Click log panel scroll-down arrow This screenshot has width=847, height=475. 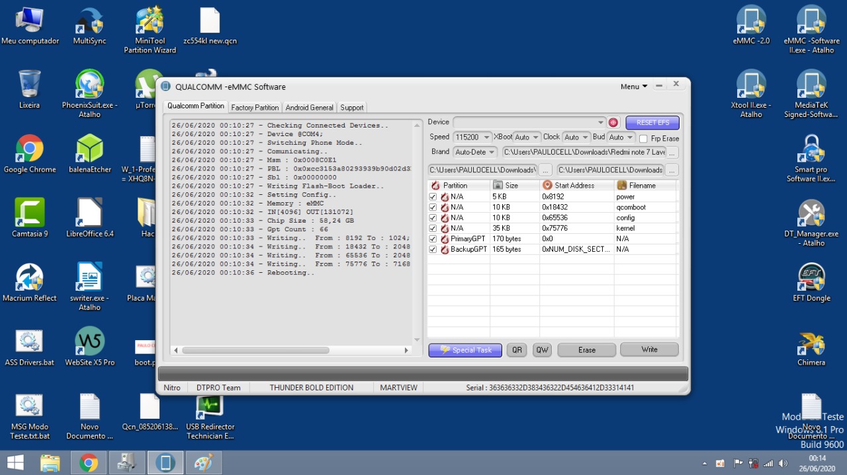click(x=417, y=340)
